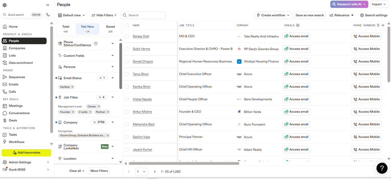Screen dimensions: 391x179
Task: Open Create workflow dropdown
Action: click(273, 15)
